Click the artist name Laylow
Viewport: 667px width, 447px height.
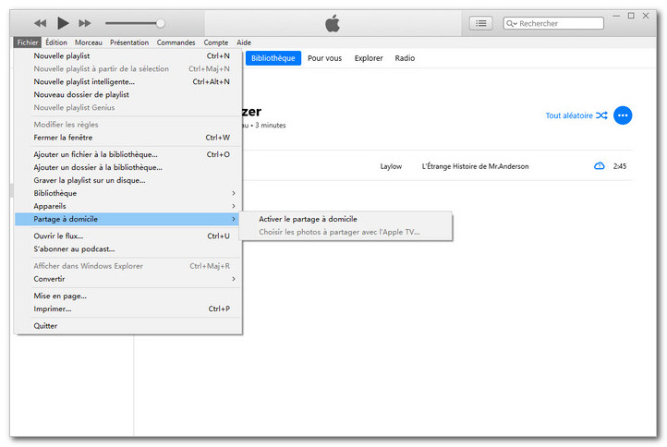391,166
